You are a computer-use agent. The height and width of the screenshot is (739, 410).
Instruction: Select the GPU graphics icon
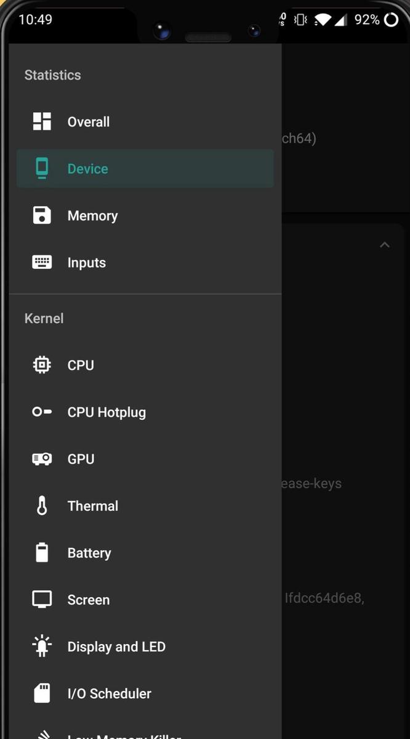[x=41, y=459]
